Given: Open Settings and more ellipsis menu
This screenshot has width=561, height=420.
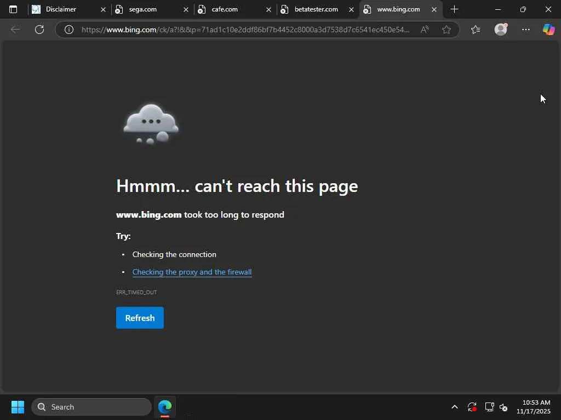Looking at the screenshot, I should pos(526,30).
